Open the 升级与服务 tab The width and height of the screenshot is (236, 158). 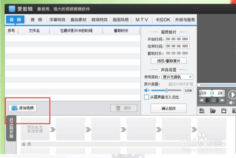tap(185, 20)
